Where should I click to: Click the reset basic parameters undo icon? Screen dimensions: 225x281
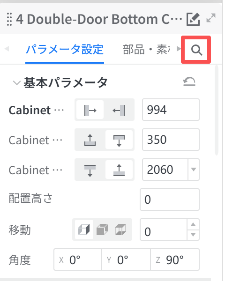(189, 81)
